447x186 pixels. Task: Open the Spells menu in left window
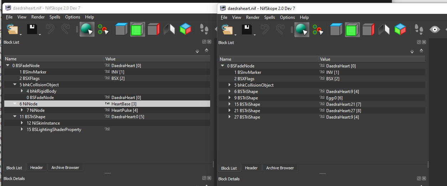tap(55, 17)
